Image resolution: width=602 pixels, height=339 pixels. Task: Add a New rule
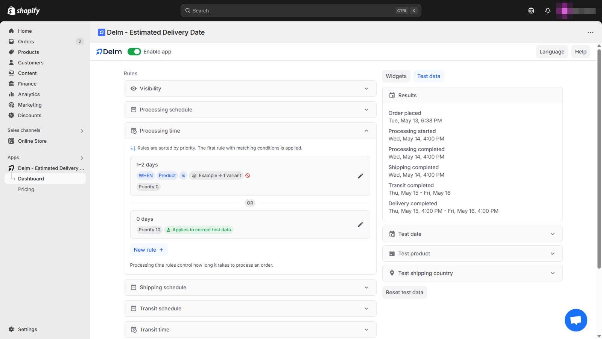point(149,250)
